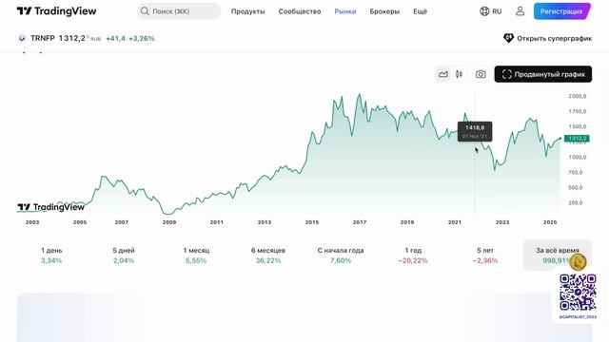Switch to area chart type
The height and width of the screenshot is (342, 609).
click(442, 74)
